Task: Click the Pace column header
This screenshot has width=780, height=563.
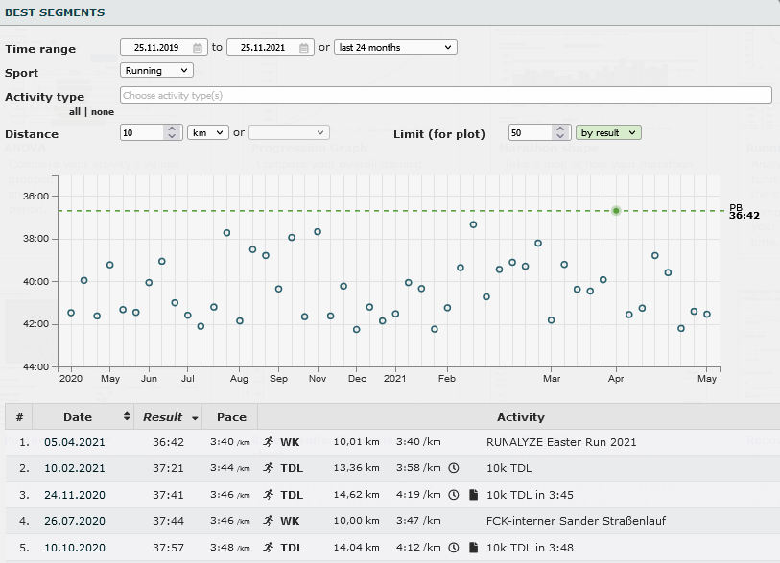Action: [230, 417]
